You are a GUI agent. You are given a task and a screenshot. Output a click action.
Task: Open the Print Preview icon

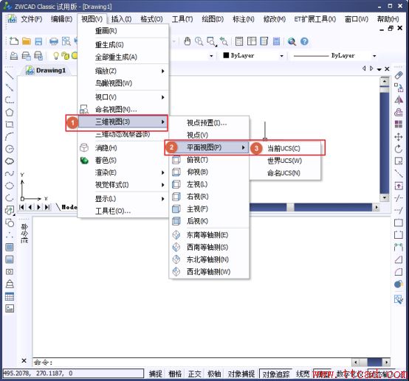click(66, 41)
